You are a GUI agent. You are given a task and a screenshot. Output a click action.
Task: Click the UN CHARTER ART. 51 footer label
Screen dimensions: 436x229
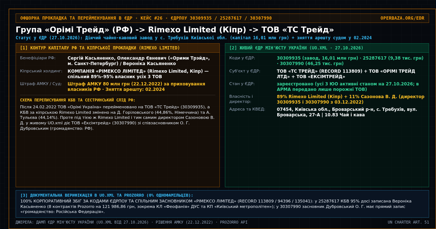click(408, 222)
